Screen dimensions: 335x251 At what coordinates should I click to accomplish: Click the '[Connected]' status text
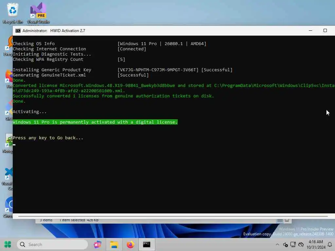132,49
